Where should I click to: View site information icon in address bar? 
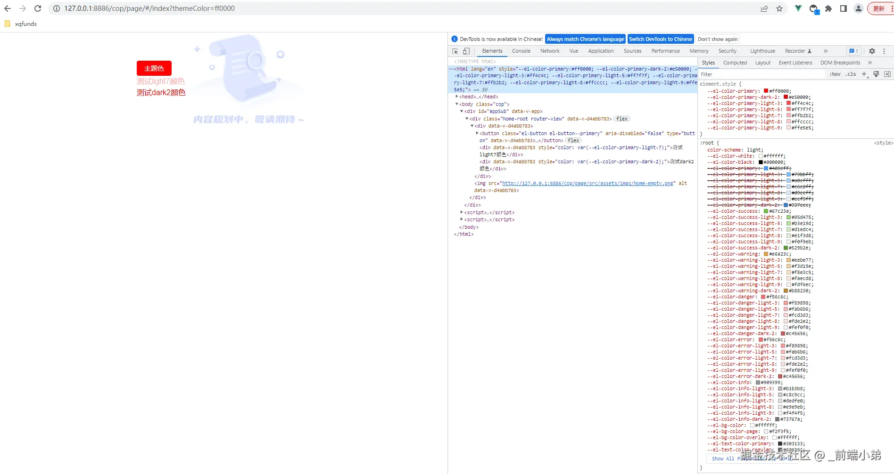pyautogui.click(x=57, y=8)
